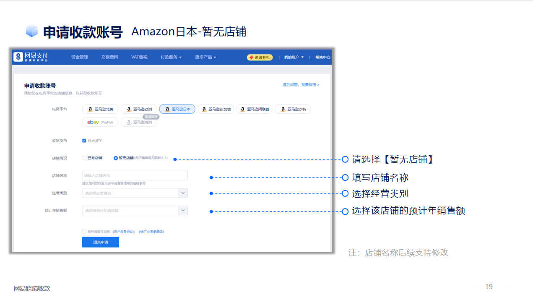The height and width of the screenshot is (300, 533).
Task: Expand the 预计年销售额 dropdown
Action: point(135,210)
